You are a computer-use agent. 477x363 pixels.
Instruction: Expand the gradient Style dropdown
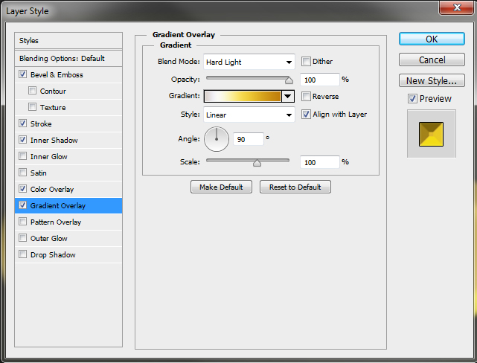coord(249,115)
